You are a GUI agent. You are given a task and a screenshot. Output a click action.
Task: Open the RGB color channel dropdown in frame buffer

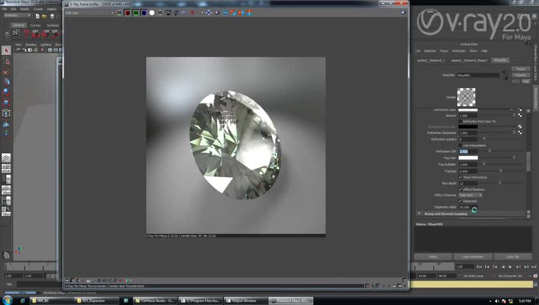click(x=90, y=13)
